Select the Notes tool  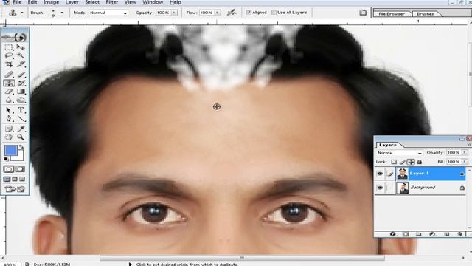(x=9, y=129)
